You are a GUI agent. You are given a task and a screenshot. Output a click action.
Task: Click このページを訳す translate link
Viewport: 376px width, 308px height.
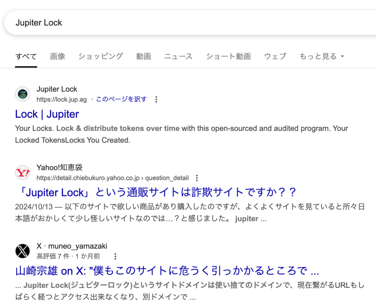coord(121,99)
